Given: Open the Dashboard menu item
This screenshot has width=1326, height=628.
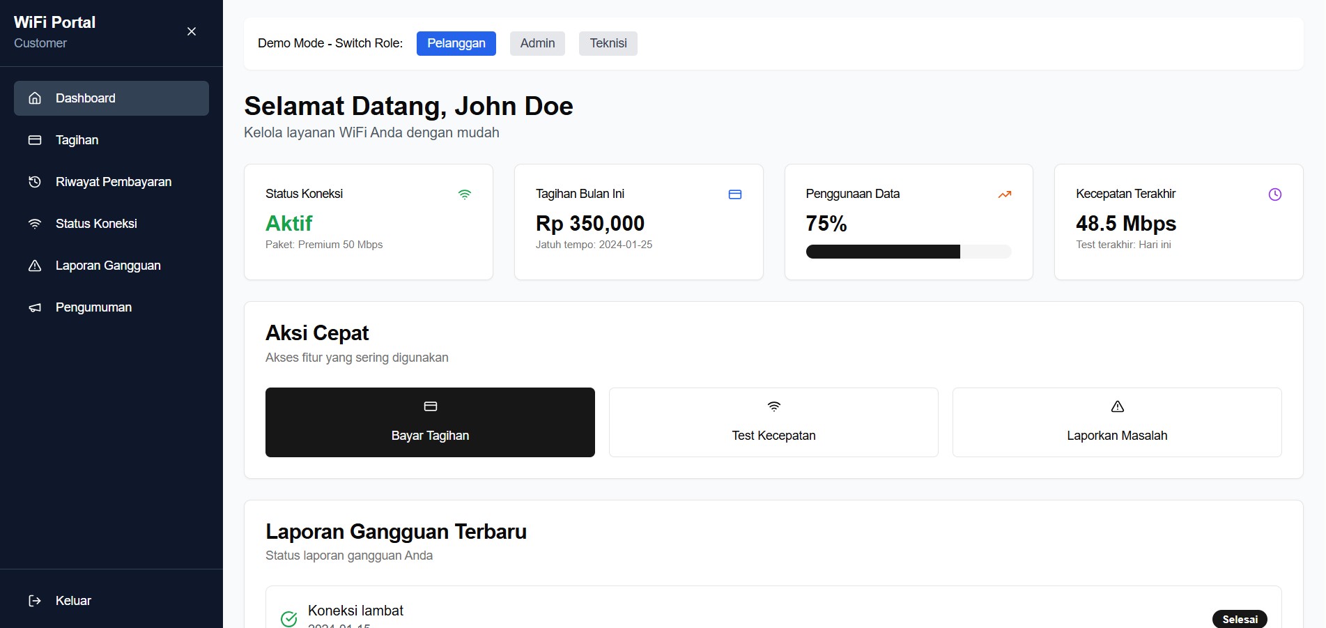Looking at the screenshot, I should 111,98.
